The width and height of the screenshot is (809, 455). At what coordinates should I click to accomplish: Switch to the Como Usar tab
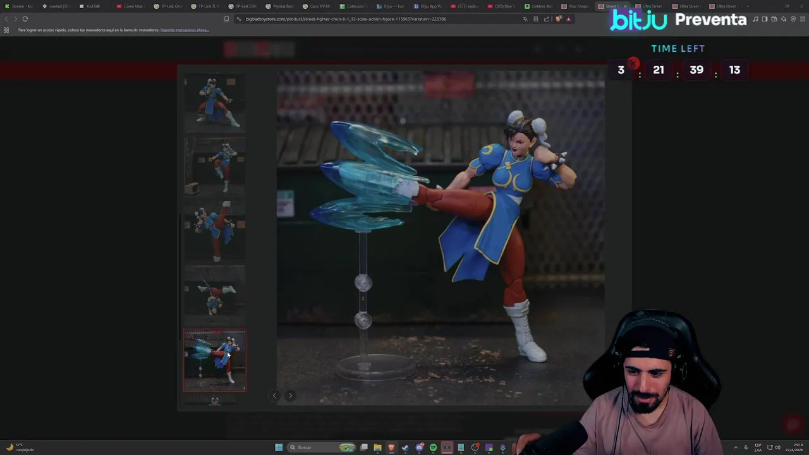click(x=131, y=6)
